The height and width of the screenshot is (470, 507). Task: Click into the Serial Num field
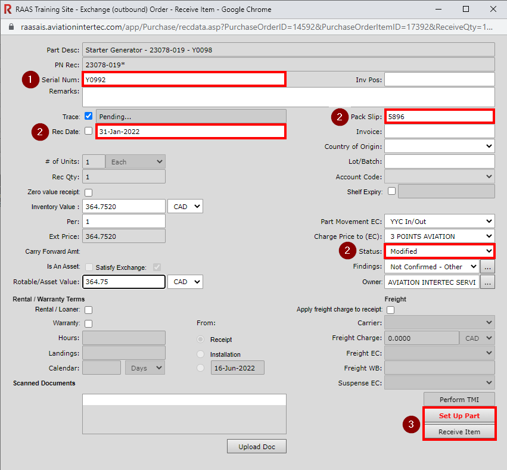point(183,79)
